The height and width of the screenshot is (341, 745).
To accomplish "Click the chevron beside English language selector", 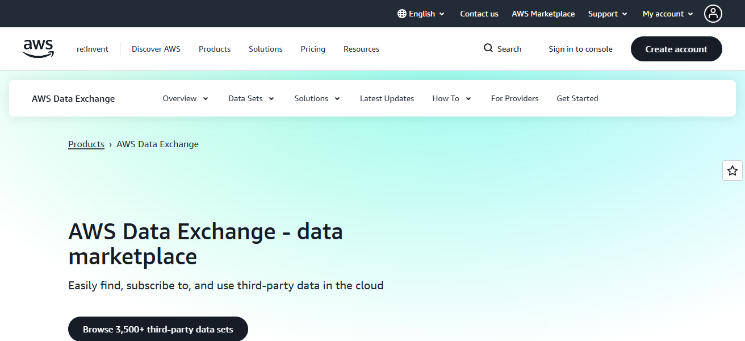I will pyautogui.click(x=441, y=14).
